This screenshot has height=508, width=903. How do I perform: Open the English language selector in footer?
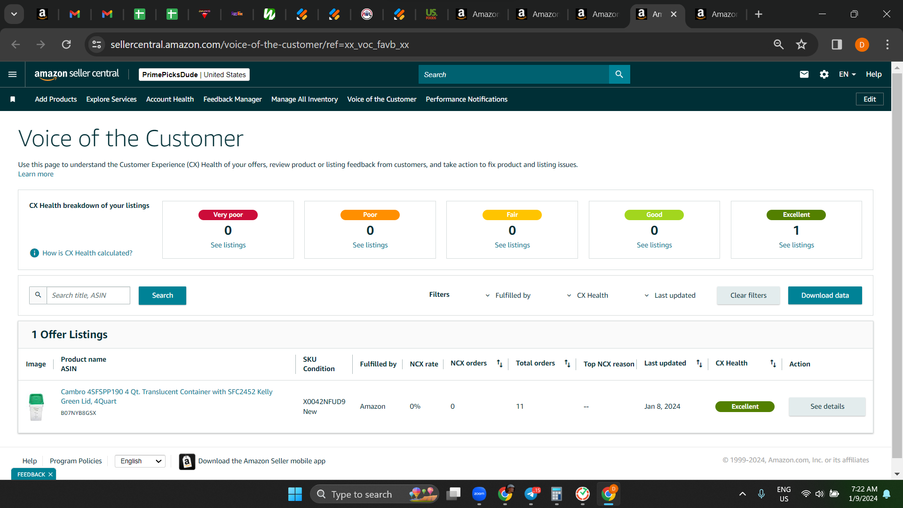pyautogui.click(x=140, y=461)
